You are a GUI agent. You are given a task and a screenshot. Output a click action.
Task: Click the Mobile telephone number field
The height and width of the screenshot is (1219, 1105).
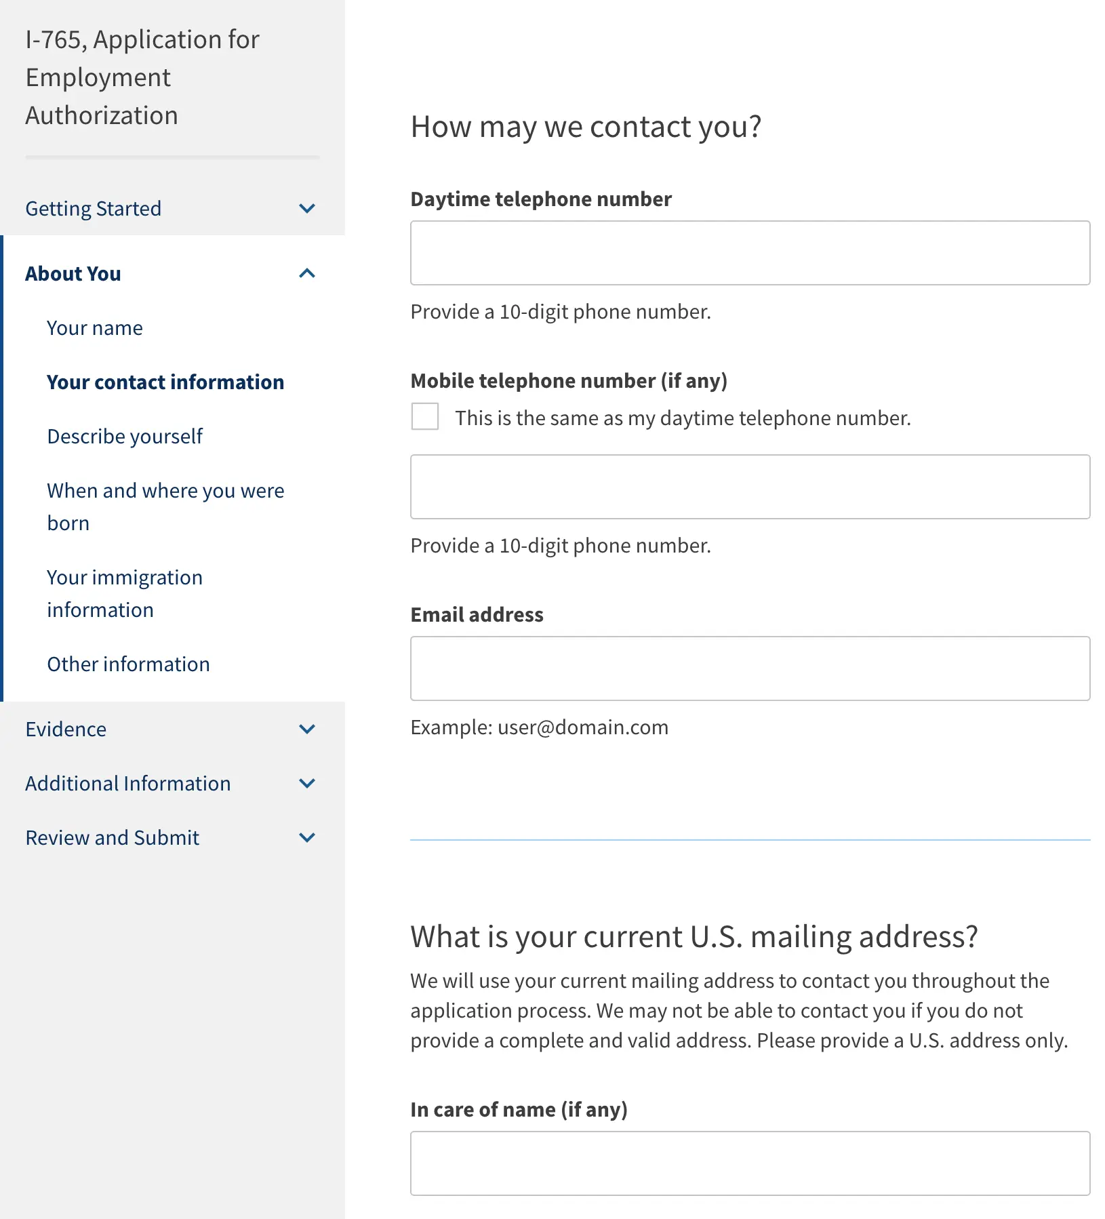pyautogui.click(x=750, y=487)
